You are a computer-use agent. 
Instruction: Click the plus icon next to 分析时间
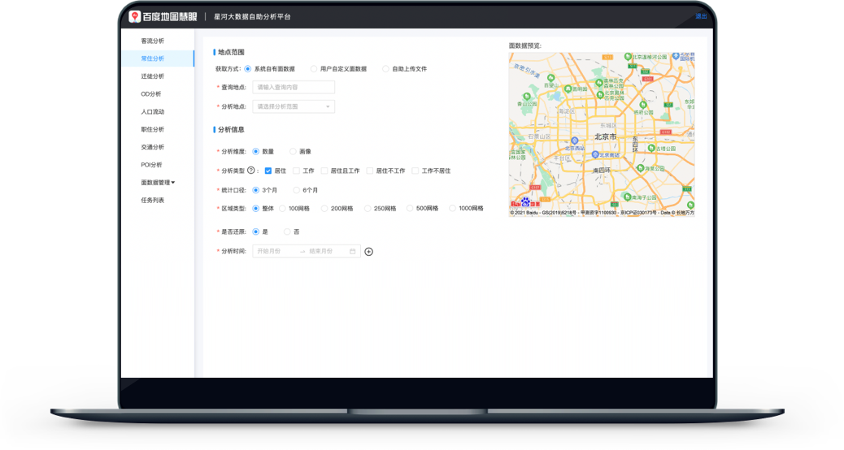[368, 252]
